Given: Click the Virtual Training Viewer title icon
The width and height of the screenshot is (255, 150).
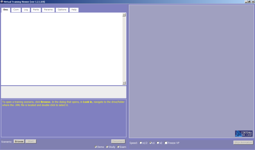Looking at the screenshot, I should [2, 2].
